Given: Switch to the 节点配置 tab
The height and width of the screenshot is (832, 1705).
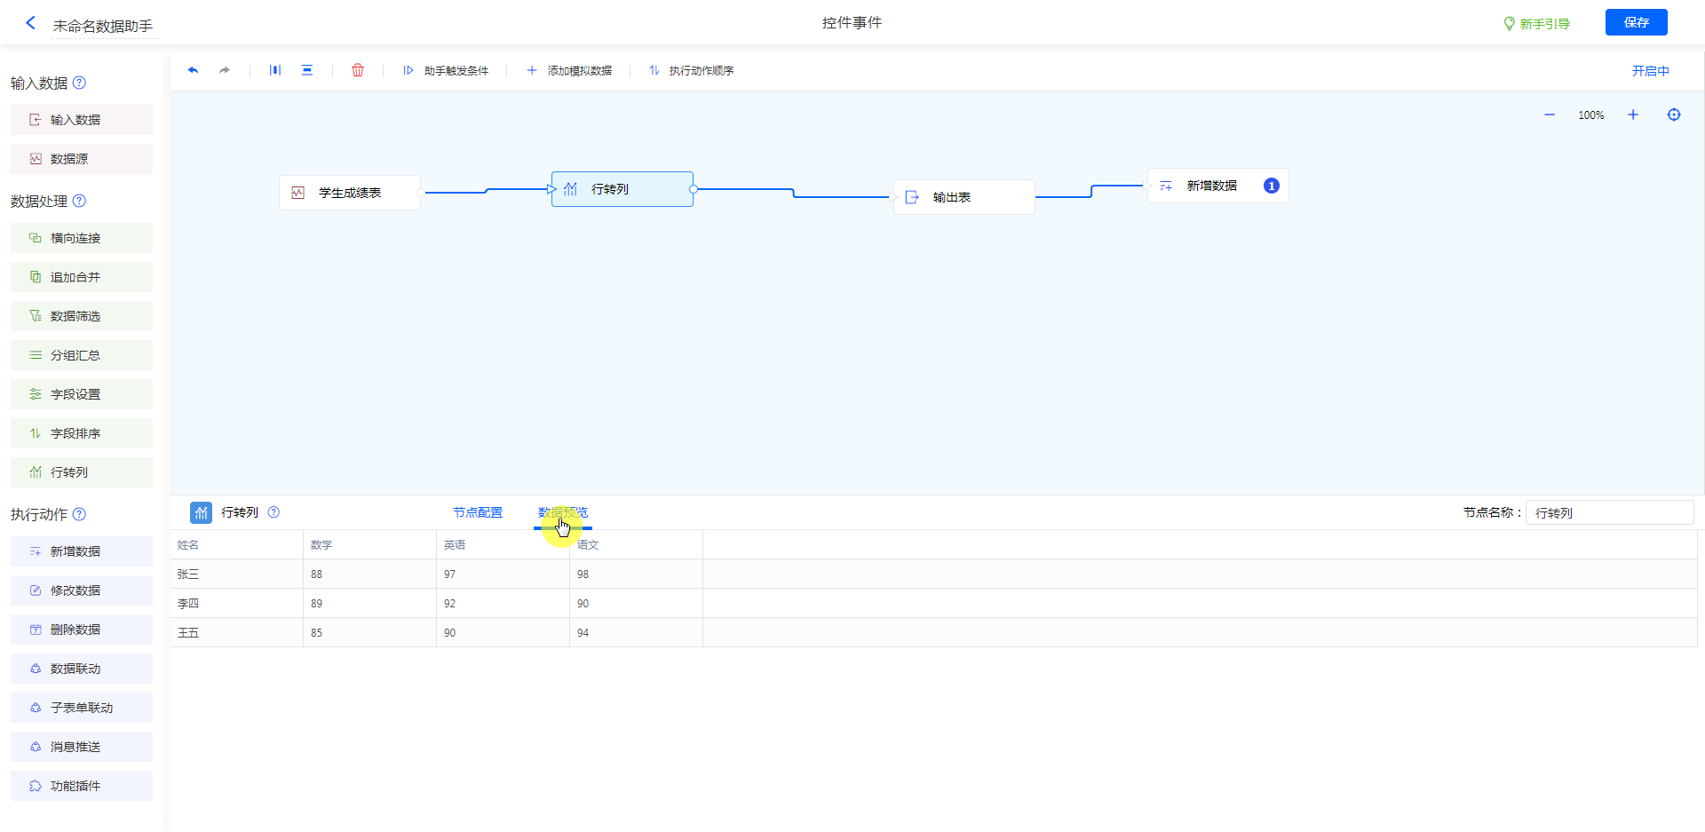Looking at the screenshot, I should pos(478,512).
